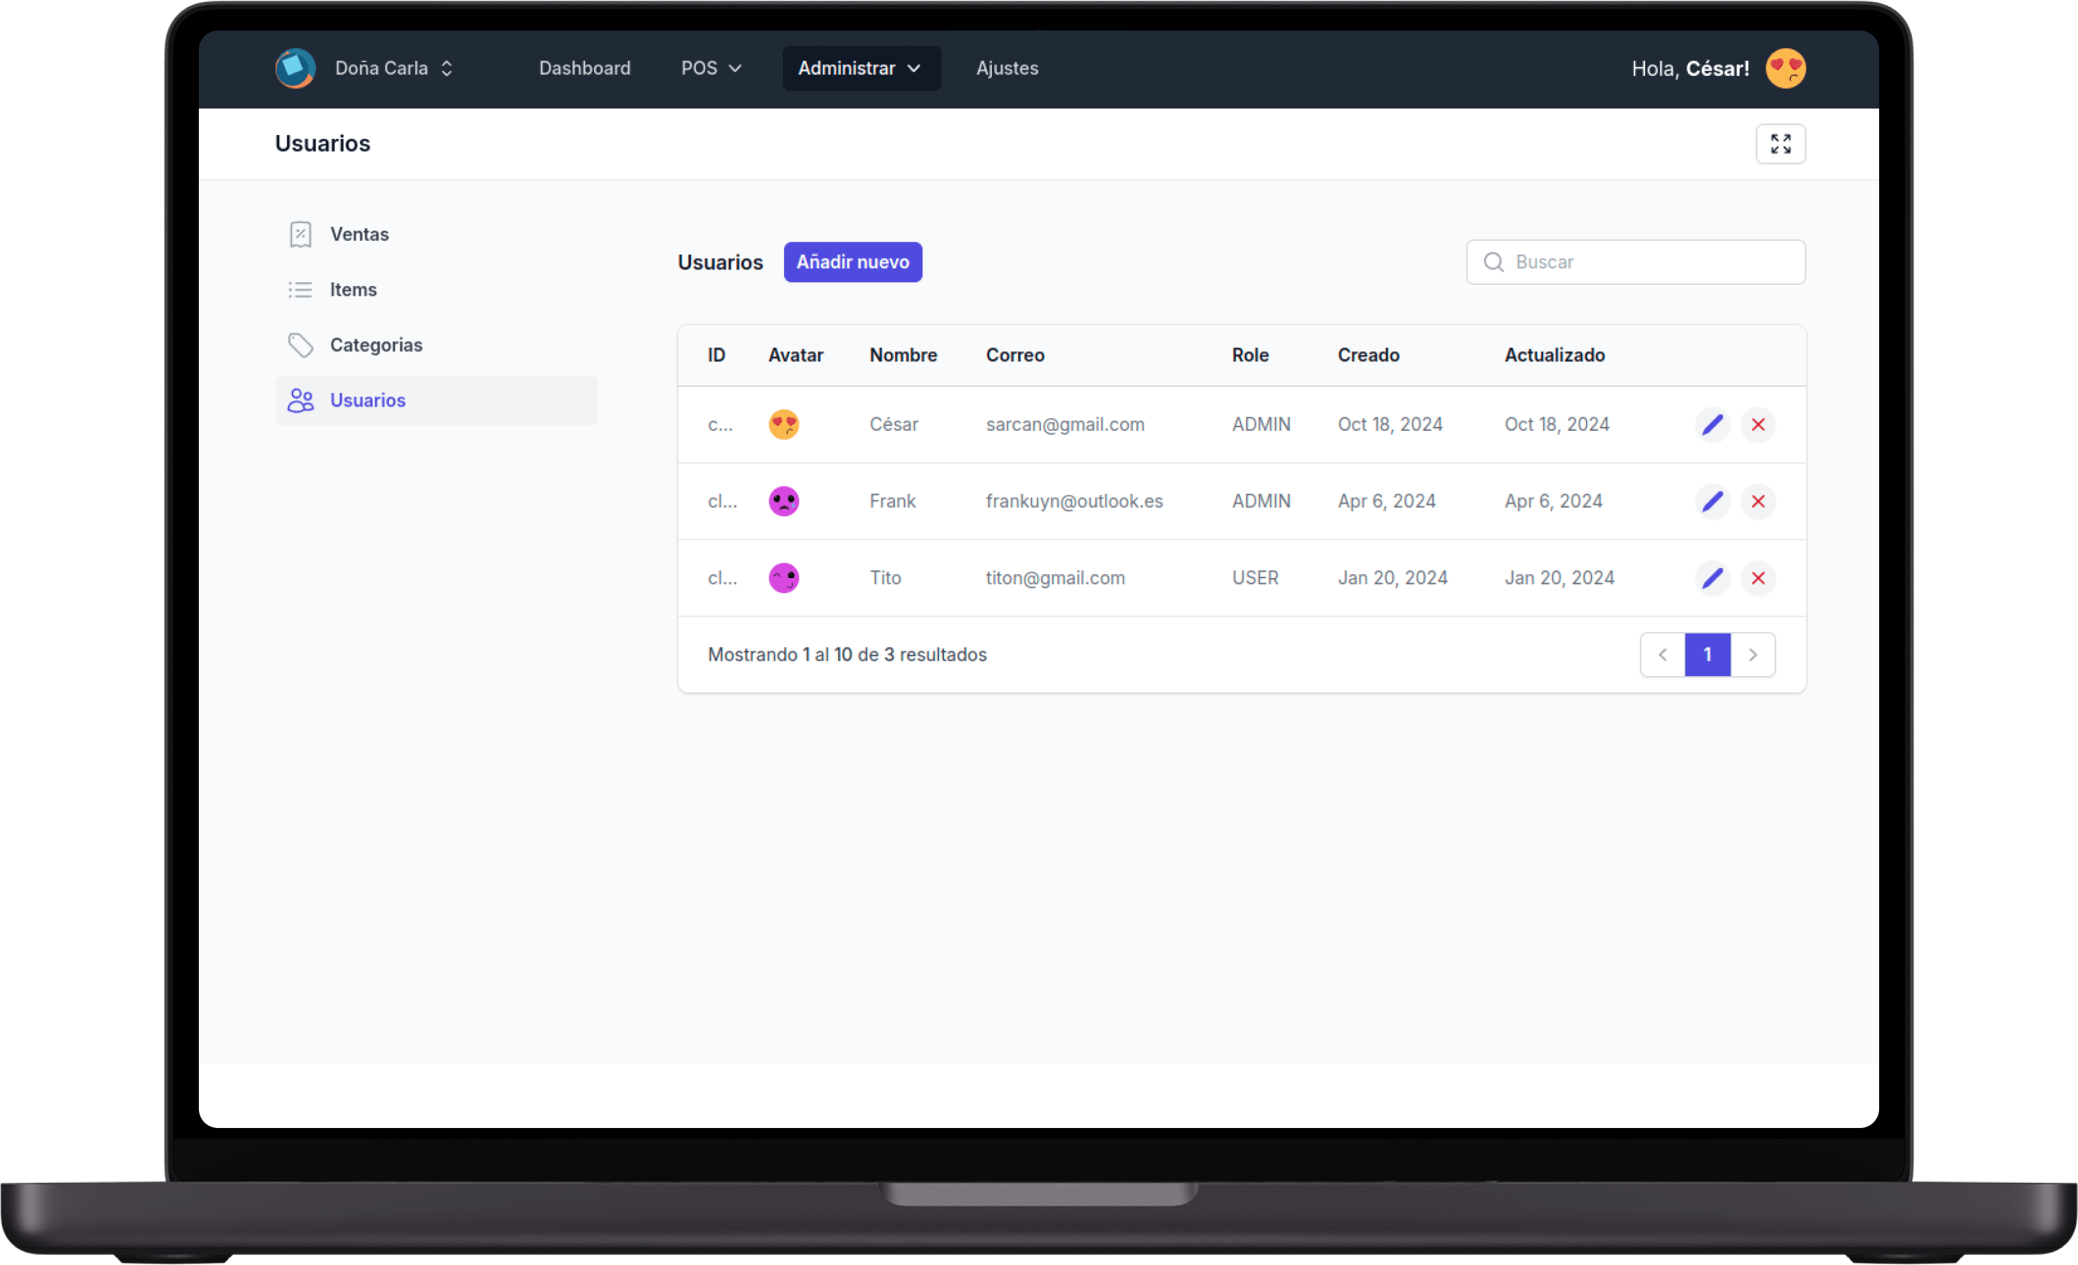The height and width of the screenshot is (1265, 2078).
Task: Select pagination page 1 button
Action: click(1707, 654)
